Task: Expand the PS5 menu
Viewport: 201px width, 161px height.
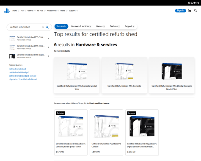Action: tap(23, 11)
